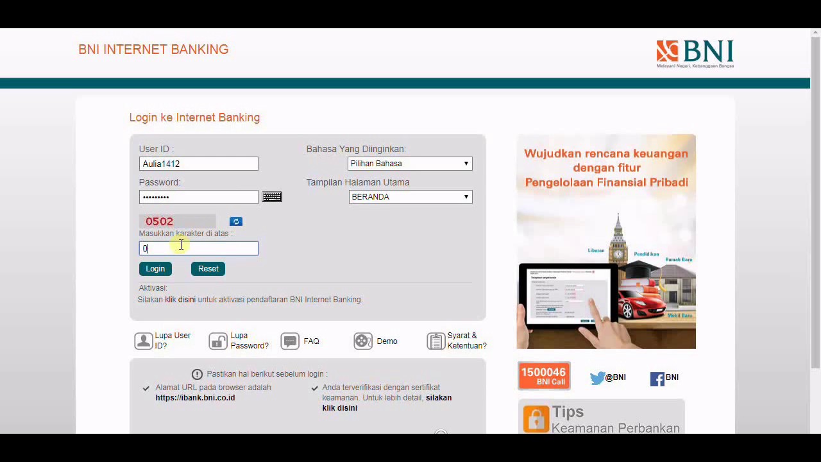Click the Lupa Password padlock icon
Viewport: 821px width, 462px height.
tap(218, 341)
